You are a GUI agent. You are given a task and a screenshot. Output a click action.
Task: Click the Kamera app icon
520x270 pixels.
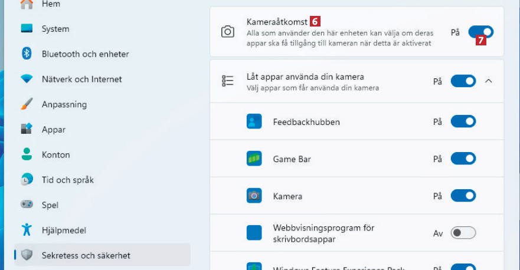254,196
